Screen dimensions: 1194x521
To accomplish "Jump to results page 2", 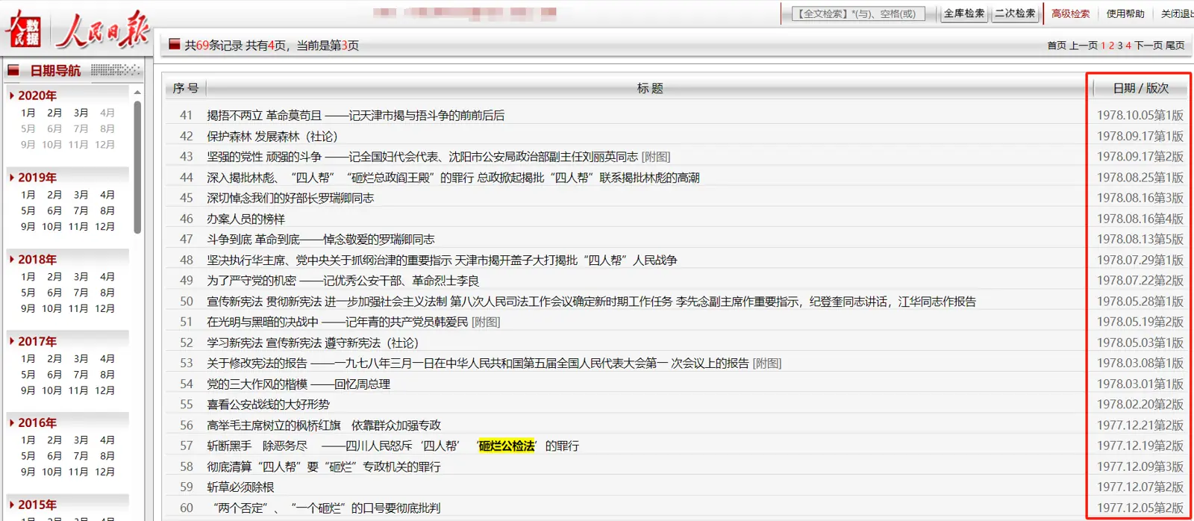I will point(1111,46).
